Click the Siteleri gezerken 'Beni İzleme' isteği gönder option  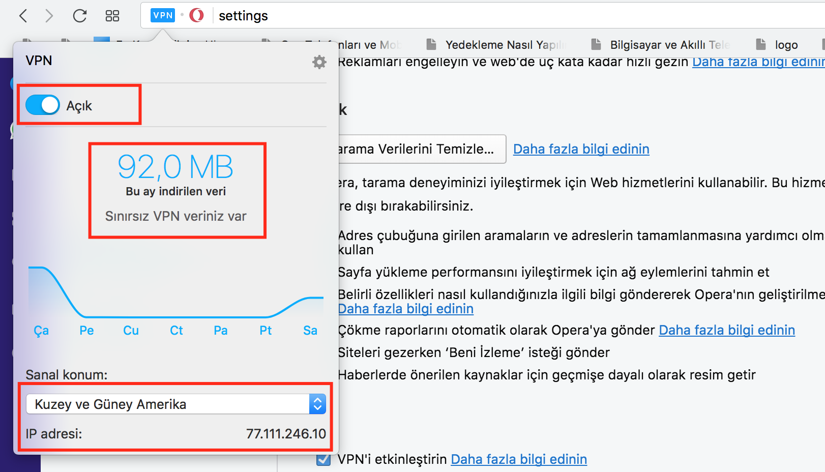pos(474,352)
